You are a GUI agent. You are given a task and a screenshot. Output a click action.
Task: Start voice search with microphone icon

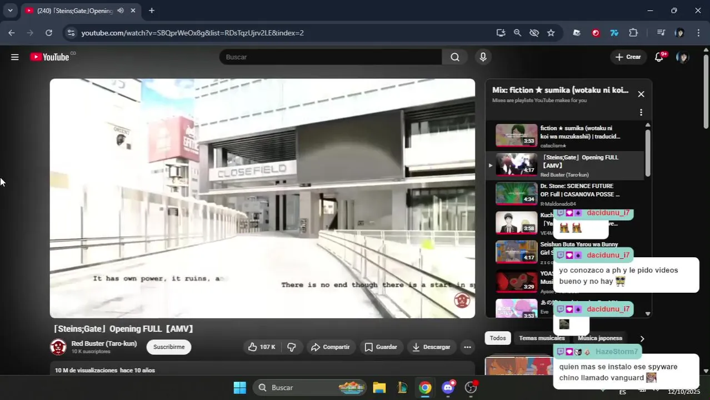coord(483,57)
